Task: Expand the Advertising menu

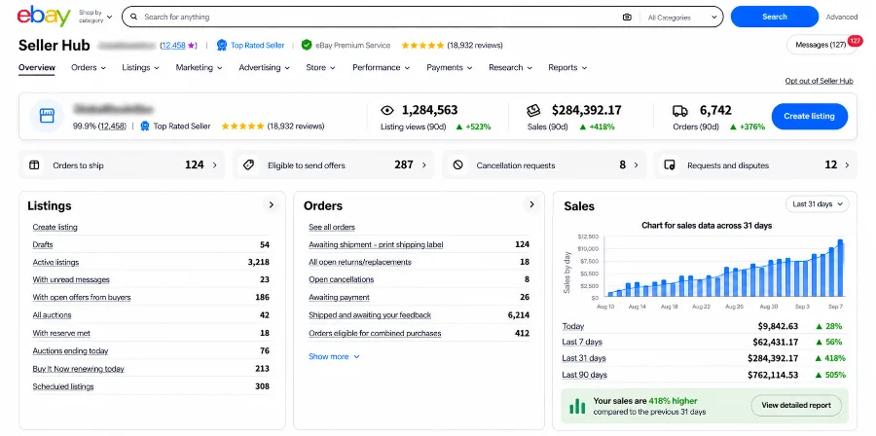Action: click(x=264, y=67)
